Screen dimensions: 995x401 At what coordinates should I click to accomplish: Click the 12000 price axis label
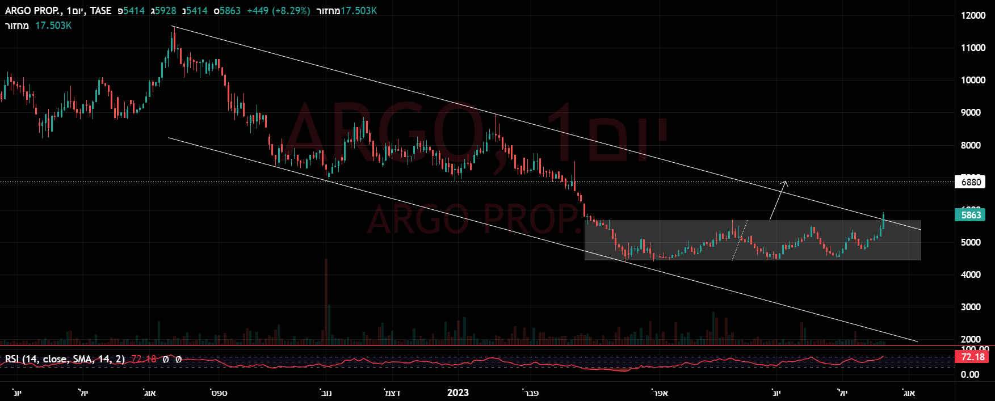[973, 15]
